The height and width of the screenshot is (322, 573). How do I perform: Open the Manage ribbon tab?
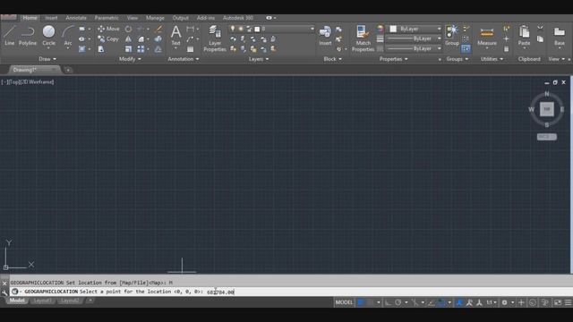pos(155,18)
